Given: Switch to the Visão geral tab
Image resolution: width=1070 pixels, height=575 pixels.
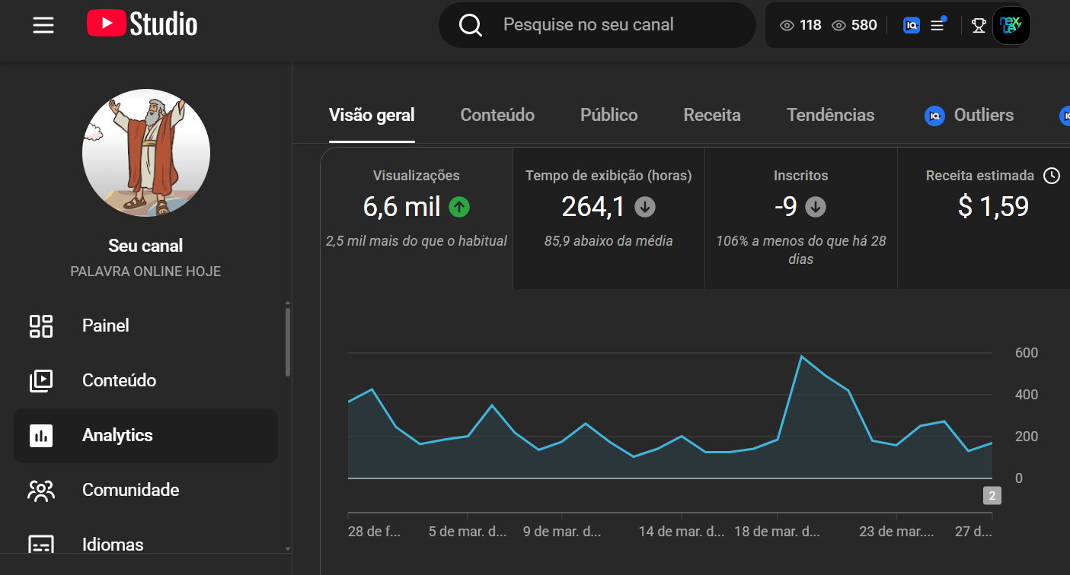Looking at the screenshot, I should (x=372, y=116).
